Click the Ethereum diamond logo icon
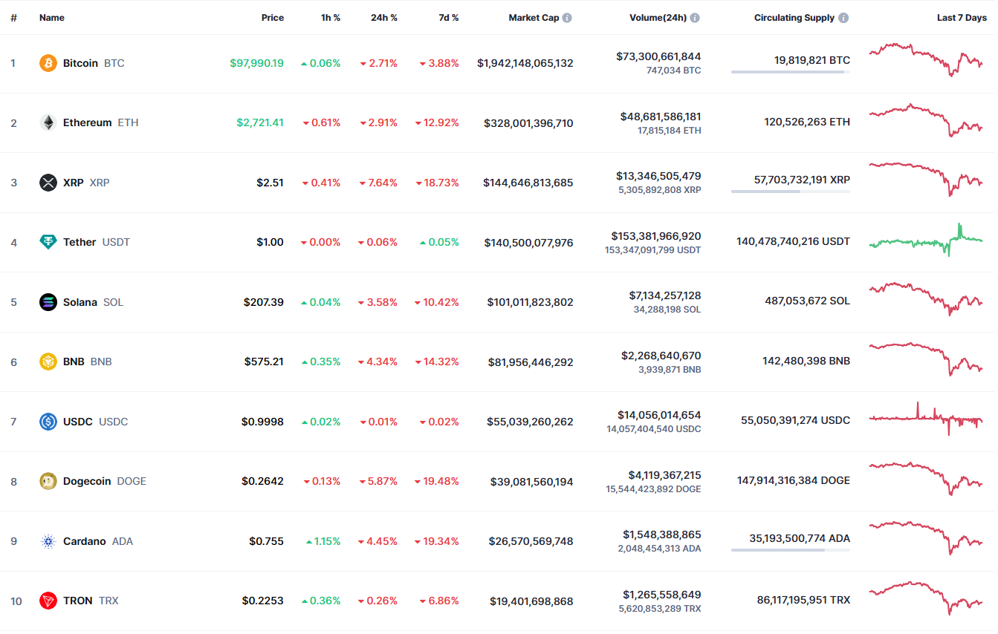The width and height of the screenshot is (998, 634). click(x=48, y=122)
